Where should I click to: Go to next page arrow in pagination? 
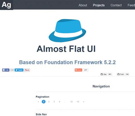pos(84,102)
